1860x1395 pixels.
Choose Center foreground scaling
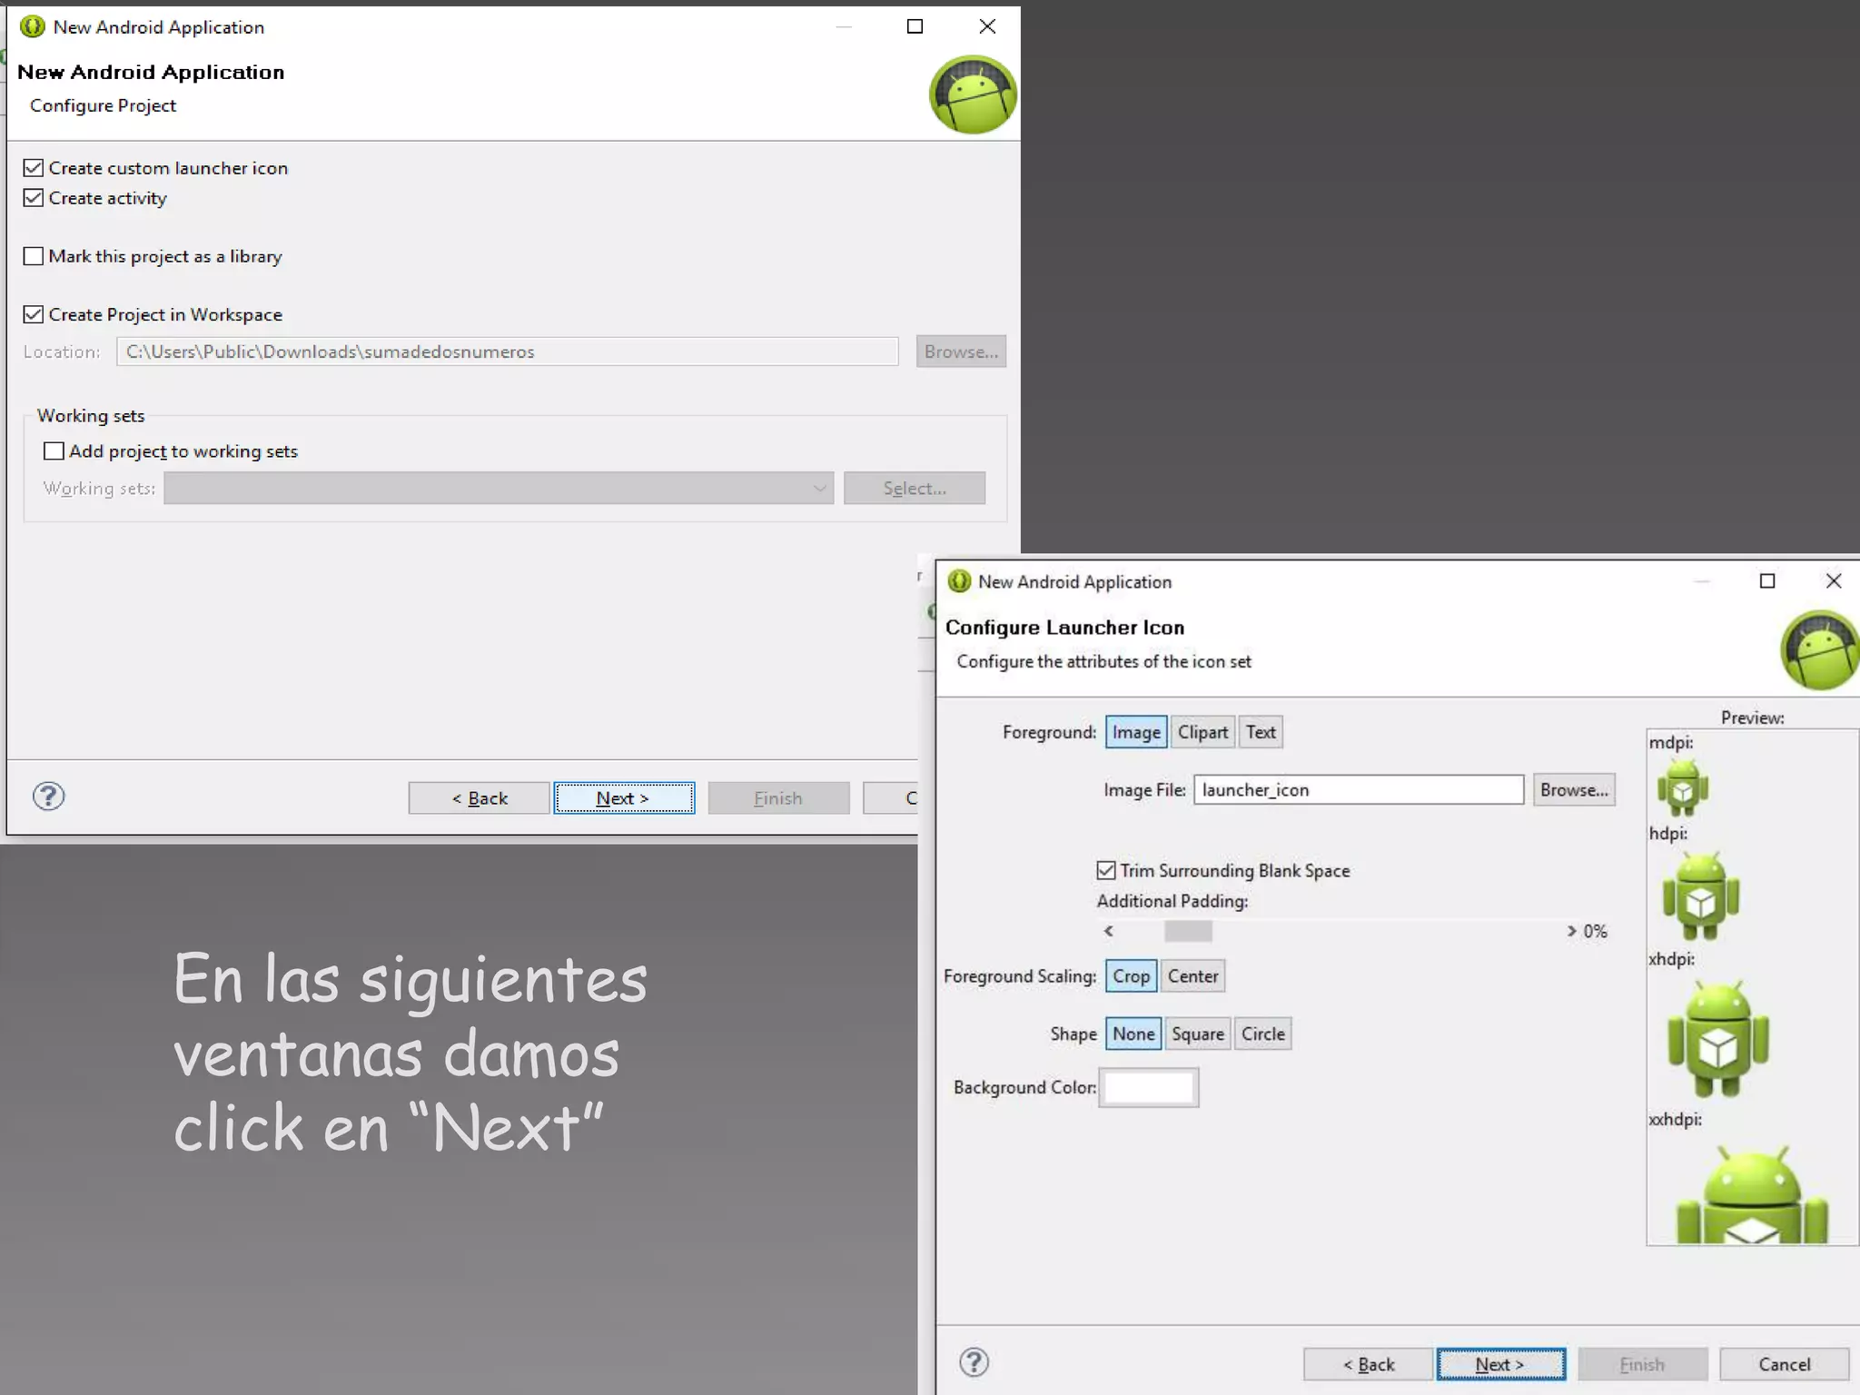pos(1192,976)
